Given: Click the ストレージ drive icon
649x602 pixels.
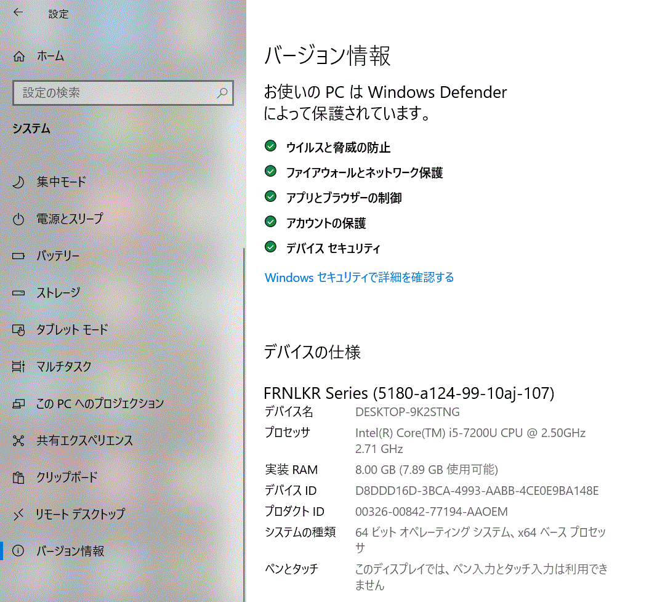Looking at the screenshot, I should point(18,293).
